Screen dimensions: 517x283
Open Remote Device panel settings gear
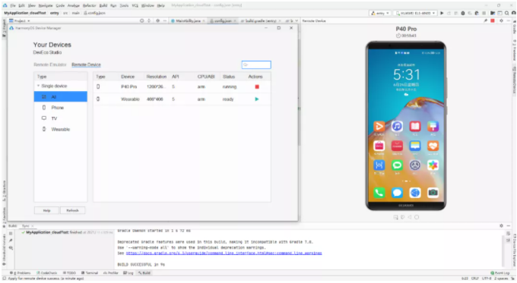point(501,20)
